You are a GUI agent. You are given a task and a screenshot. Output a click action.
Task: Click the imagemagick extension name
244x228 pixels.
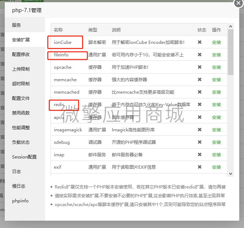(x=68, y=130)
